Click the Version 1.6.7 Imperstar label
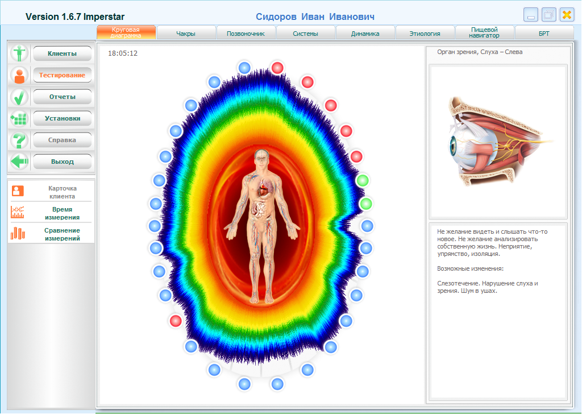The width and height of the screenshot is (582, 414). pyautogui.click(x=75, y=16)
